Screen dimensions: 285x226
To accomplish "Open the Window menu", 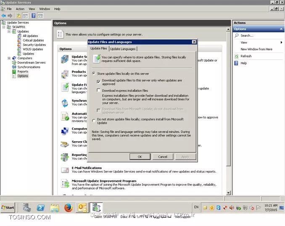I will tap(45, 9).
